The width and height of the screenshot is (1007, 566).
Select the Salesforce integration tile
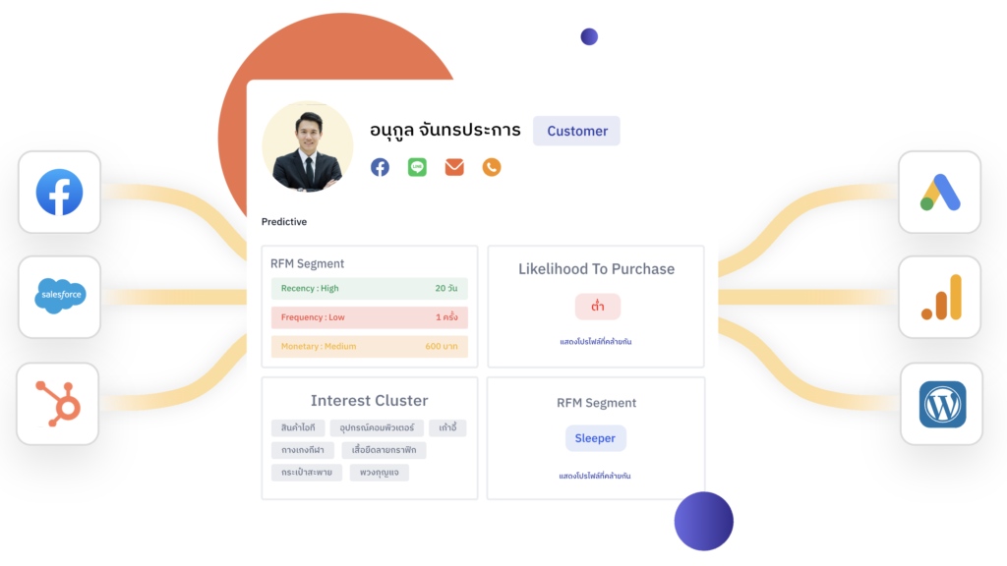tap(59, 297)
